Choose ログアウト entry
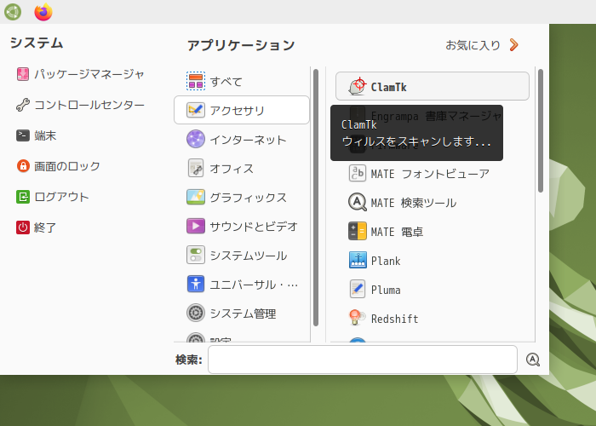The image size is (596, 426). coord(61,197)
